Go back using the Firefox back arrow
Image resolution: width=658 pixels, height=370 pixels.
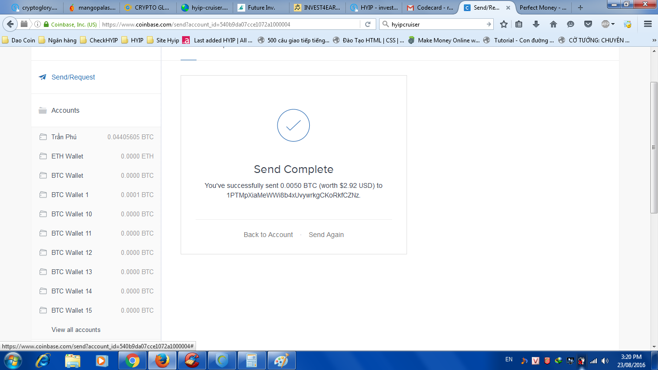[x=11, y=24]
